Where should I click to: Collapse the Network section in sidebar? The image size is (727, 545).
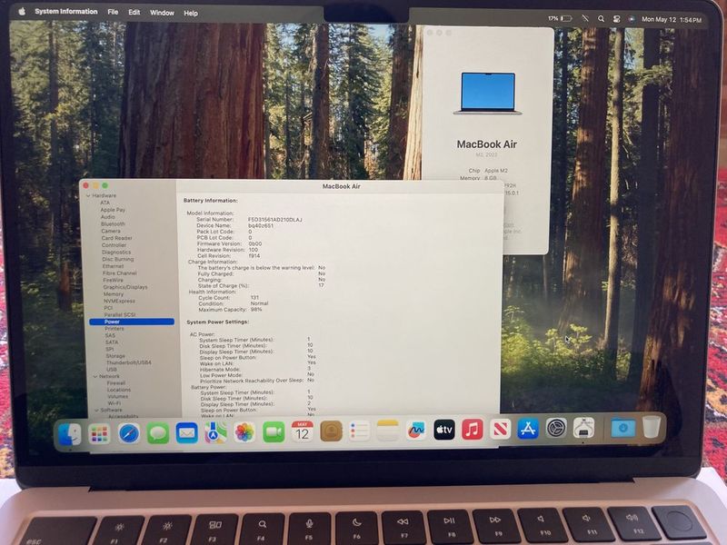click(x=95, y=376)
